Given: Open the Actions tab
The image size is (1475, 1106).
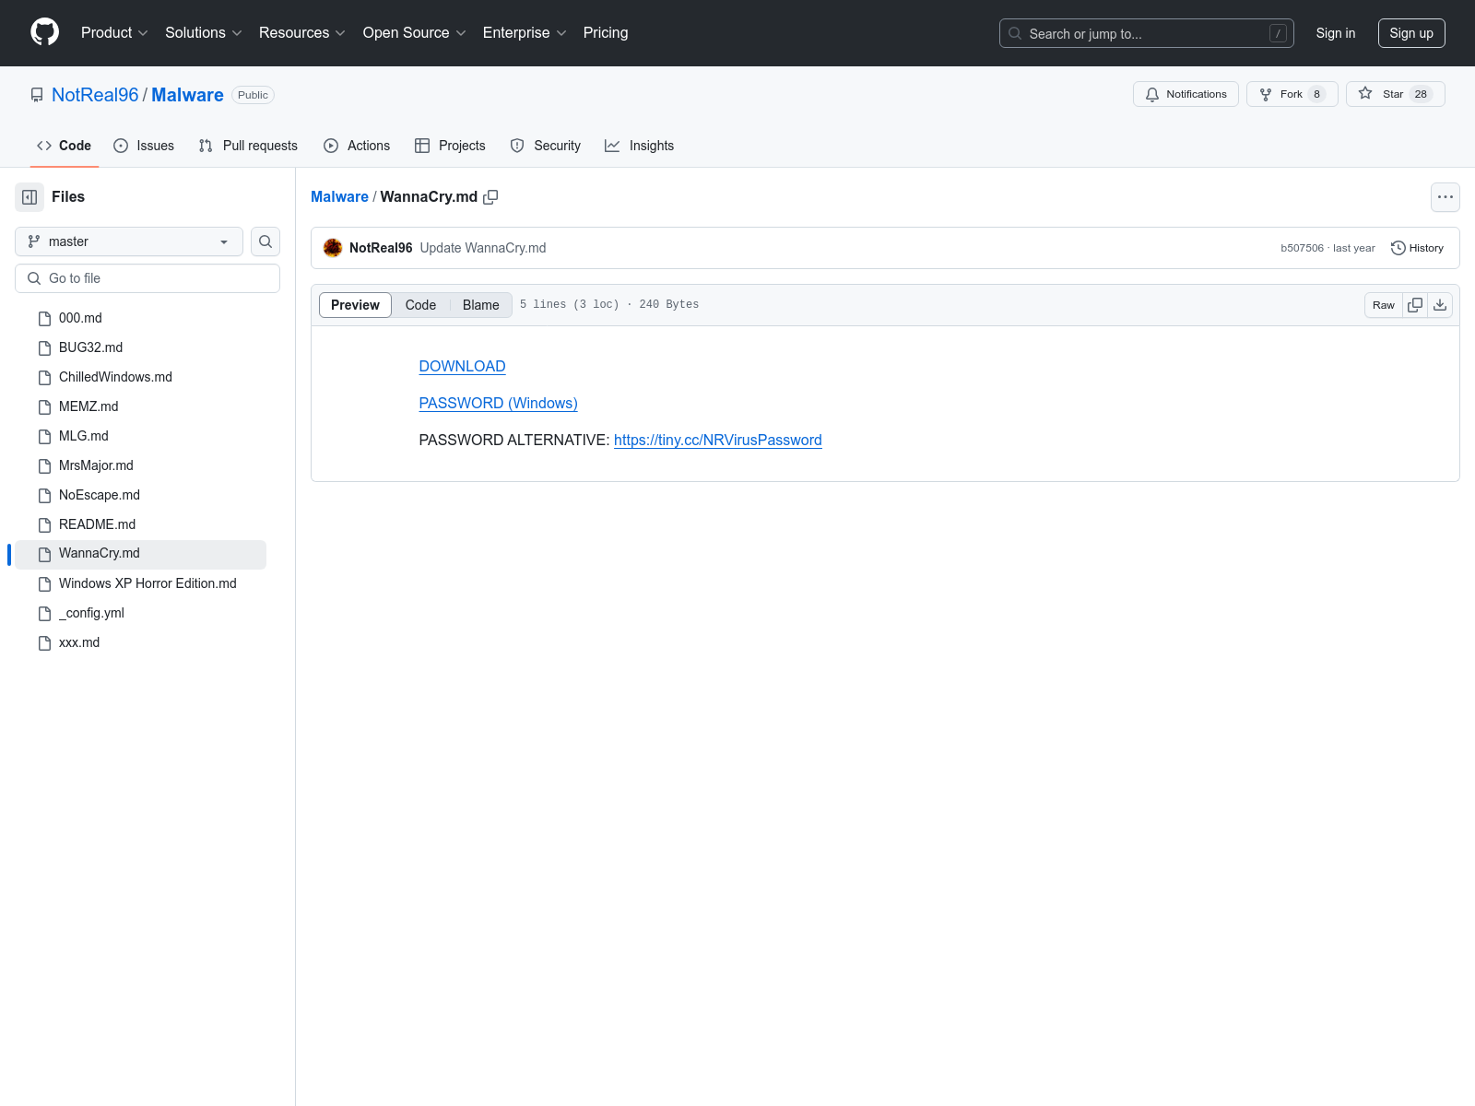Looking at the screenshot, I should (357, 146).
